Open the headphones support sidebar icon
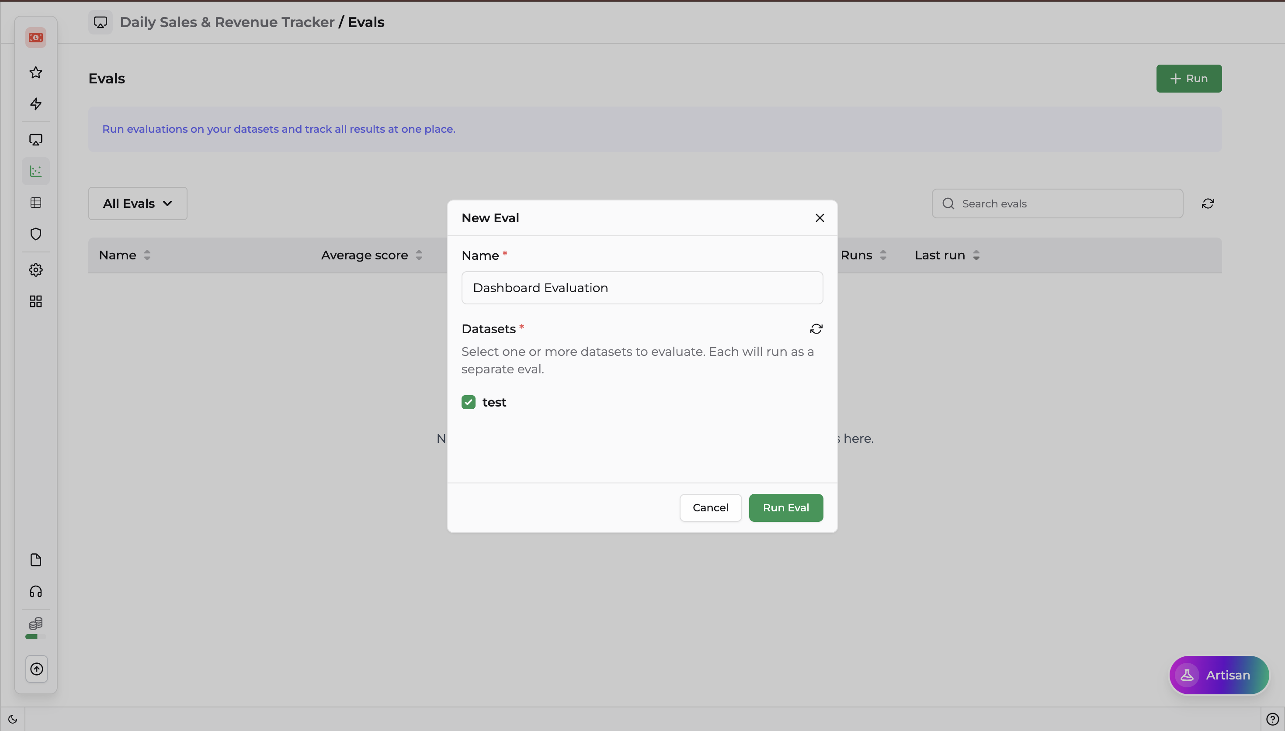Screen dimensions: 1285x731 pos(36,591)
